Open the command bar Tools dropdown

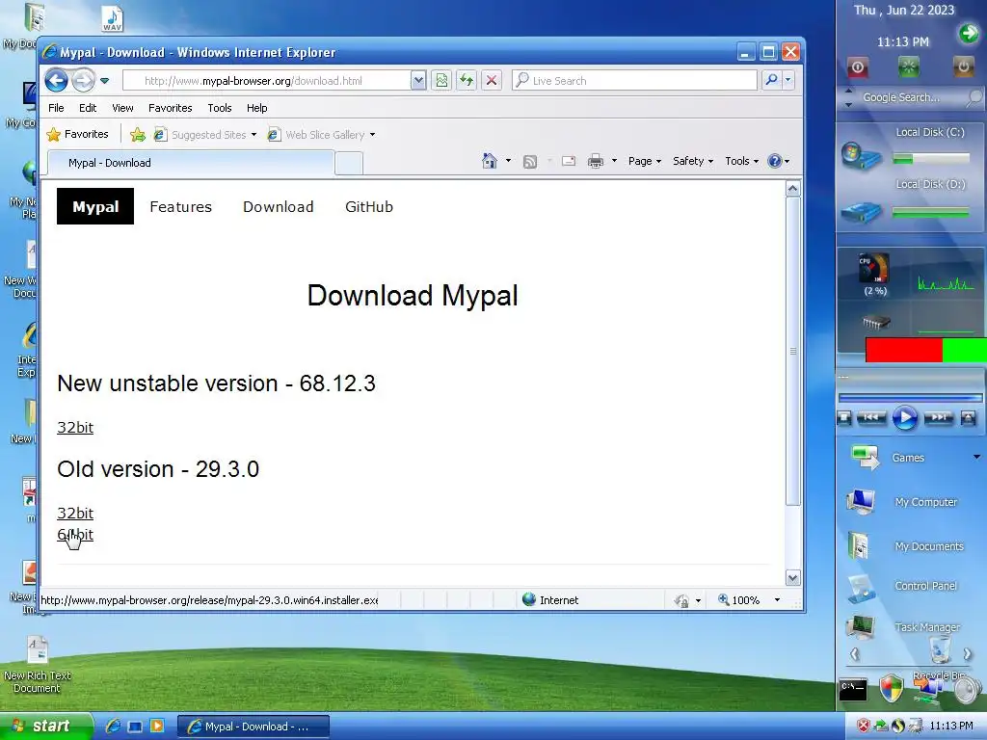pos(741,161)
